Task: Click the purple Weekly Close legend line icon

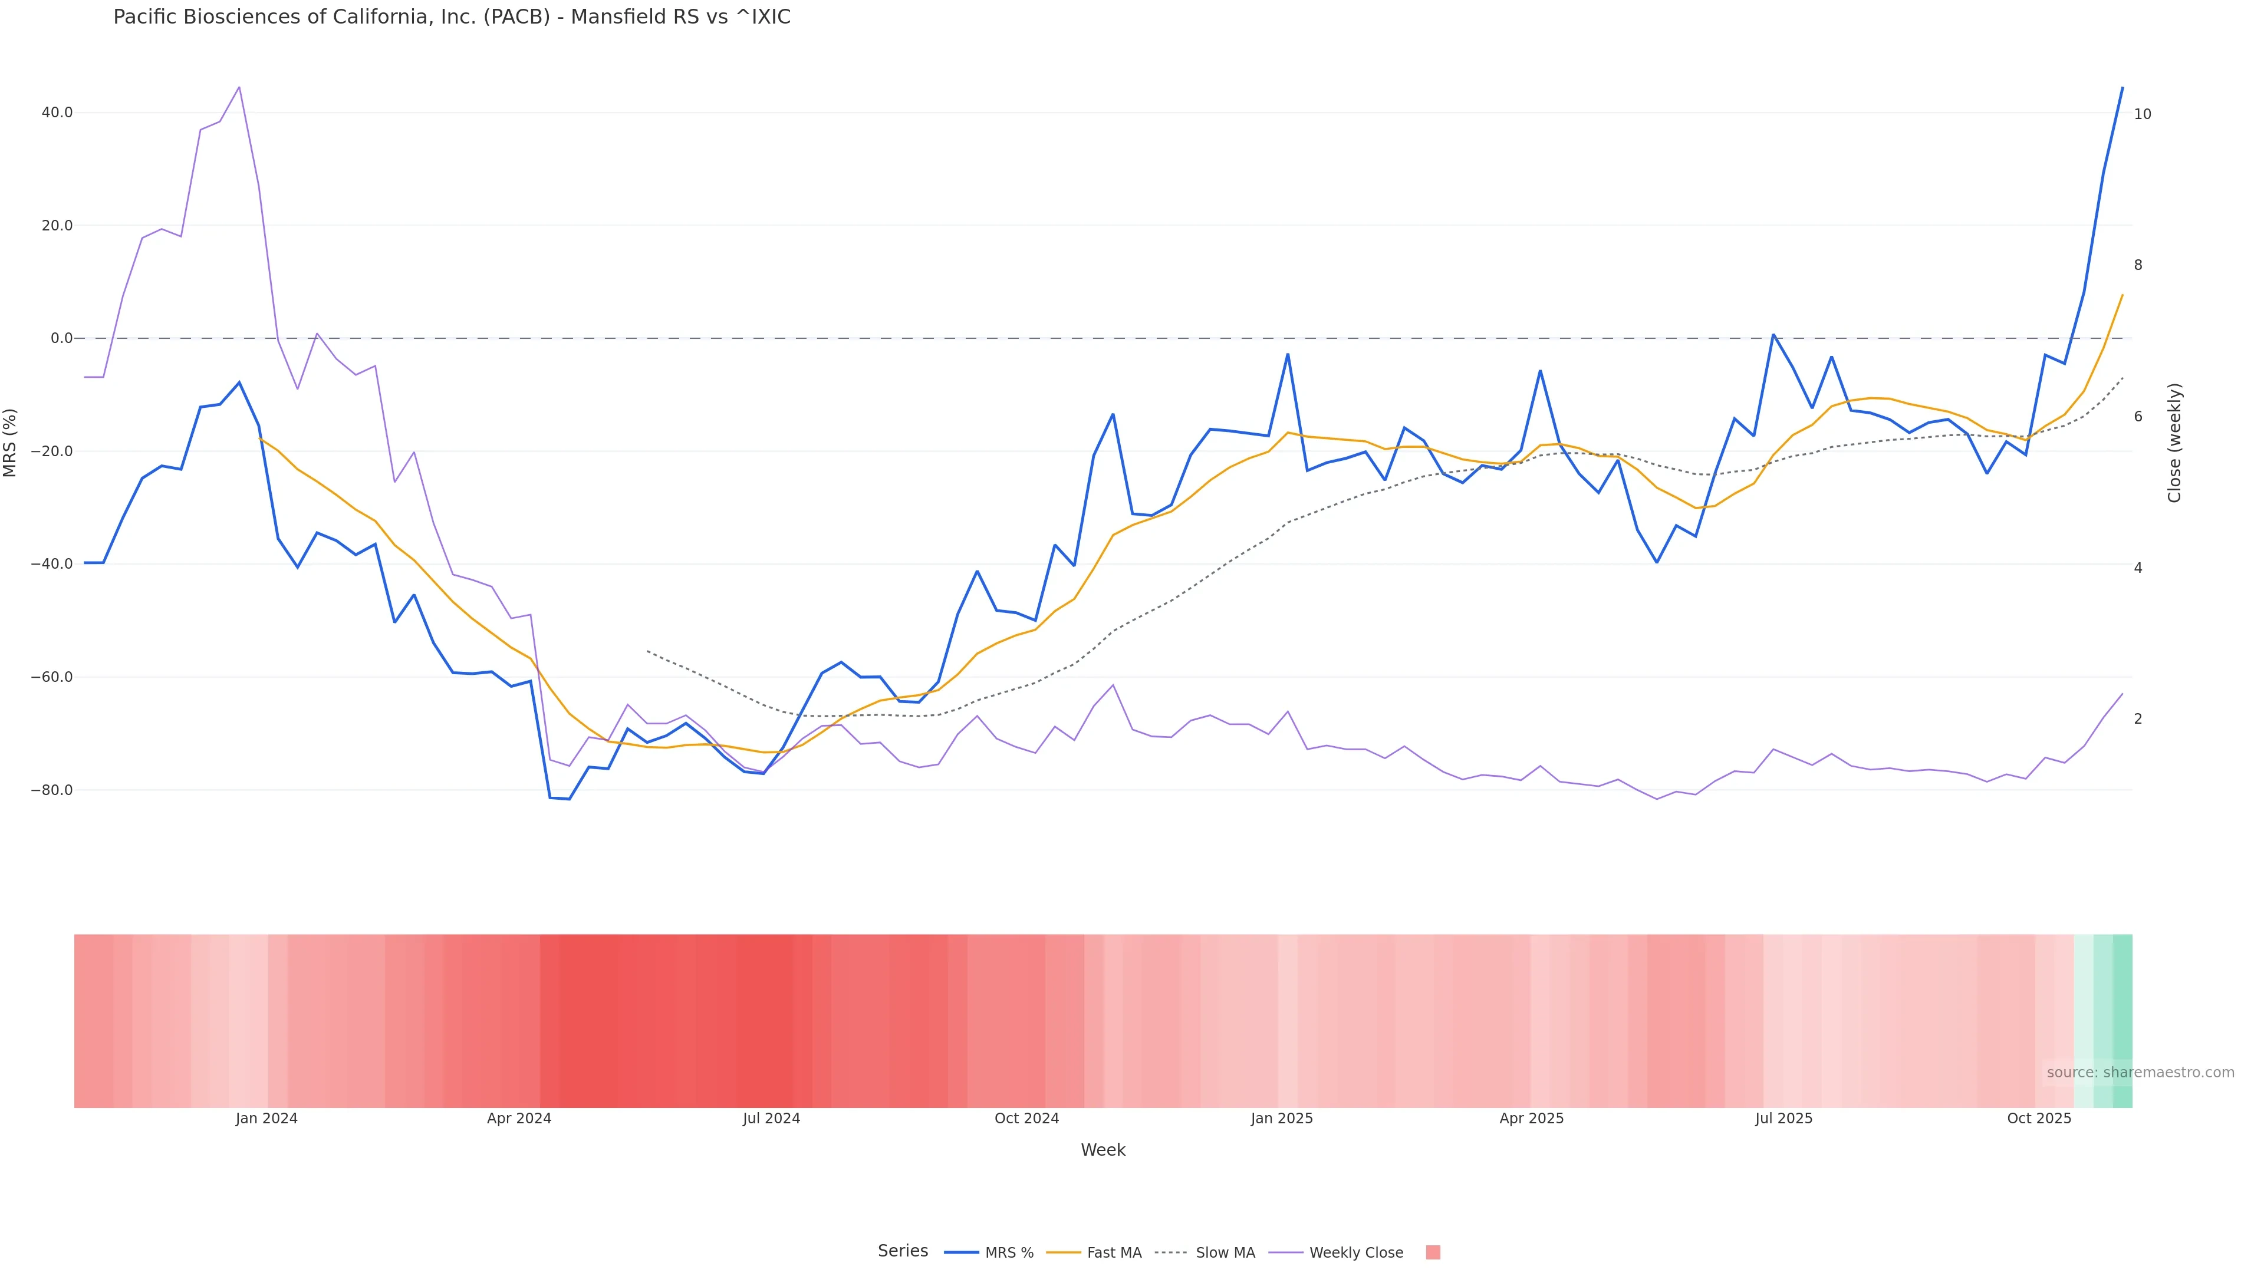Action: (1286, 1253)
